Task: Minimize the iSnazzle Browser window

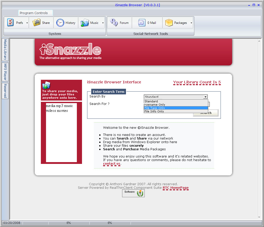Action: (249, 5)
